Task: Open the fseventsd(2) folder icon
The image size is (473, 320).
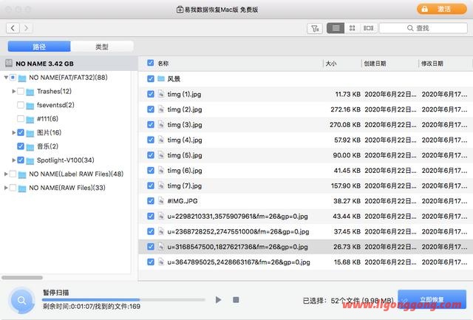Action: (30, 106)
